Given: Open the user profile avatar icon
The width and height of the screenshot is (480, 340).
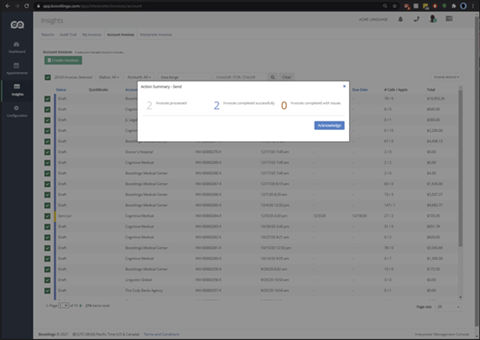Looking at the screenshot, I should coord(432,19).
